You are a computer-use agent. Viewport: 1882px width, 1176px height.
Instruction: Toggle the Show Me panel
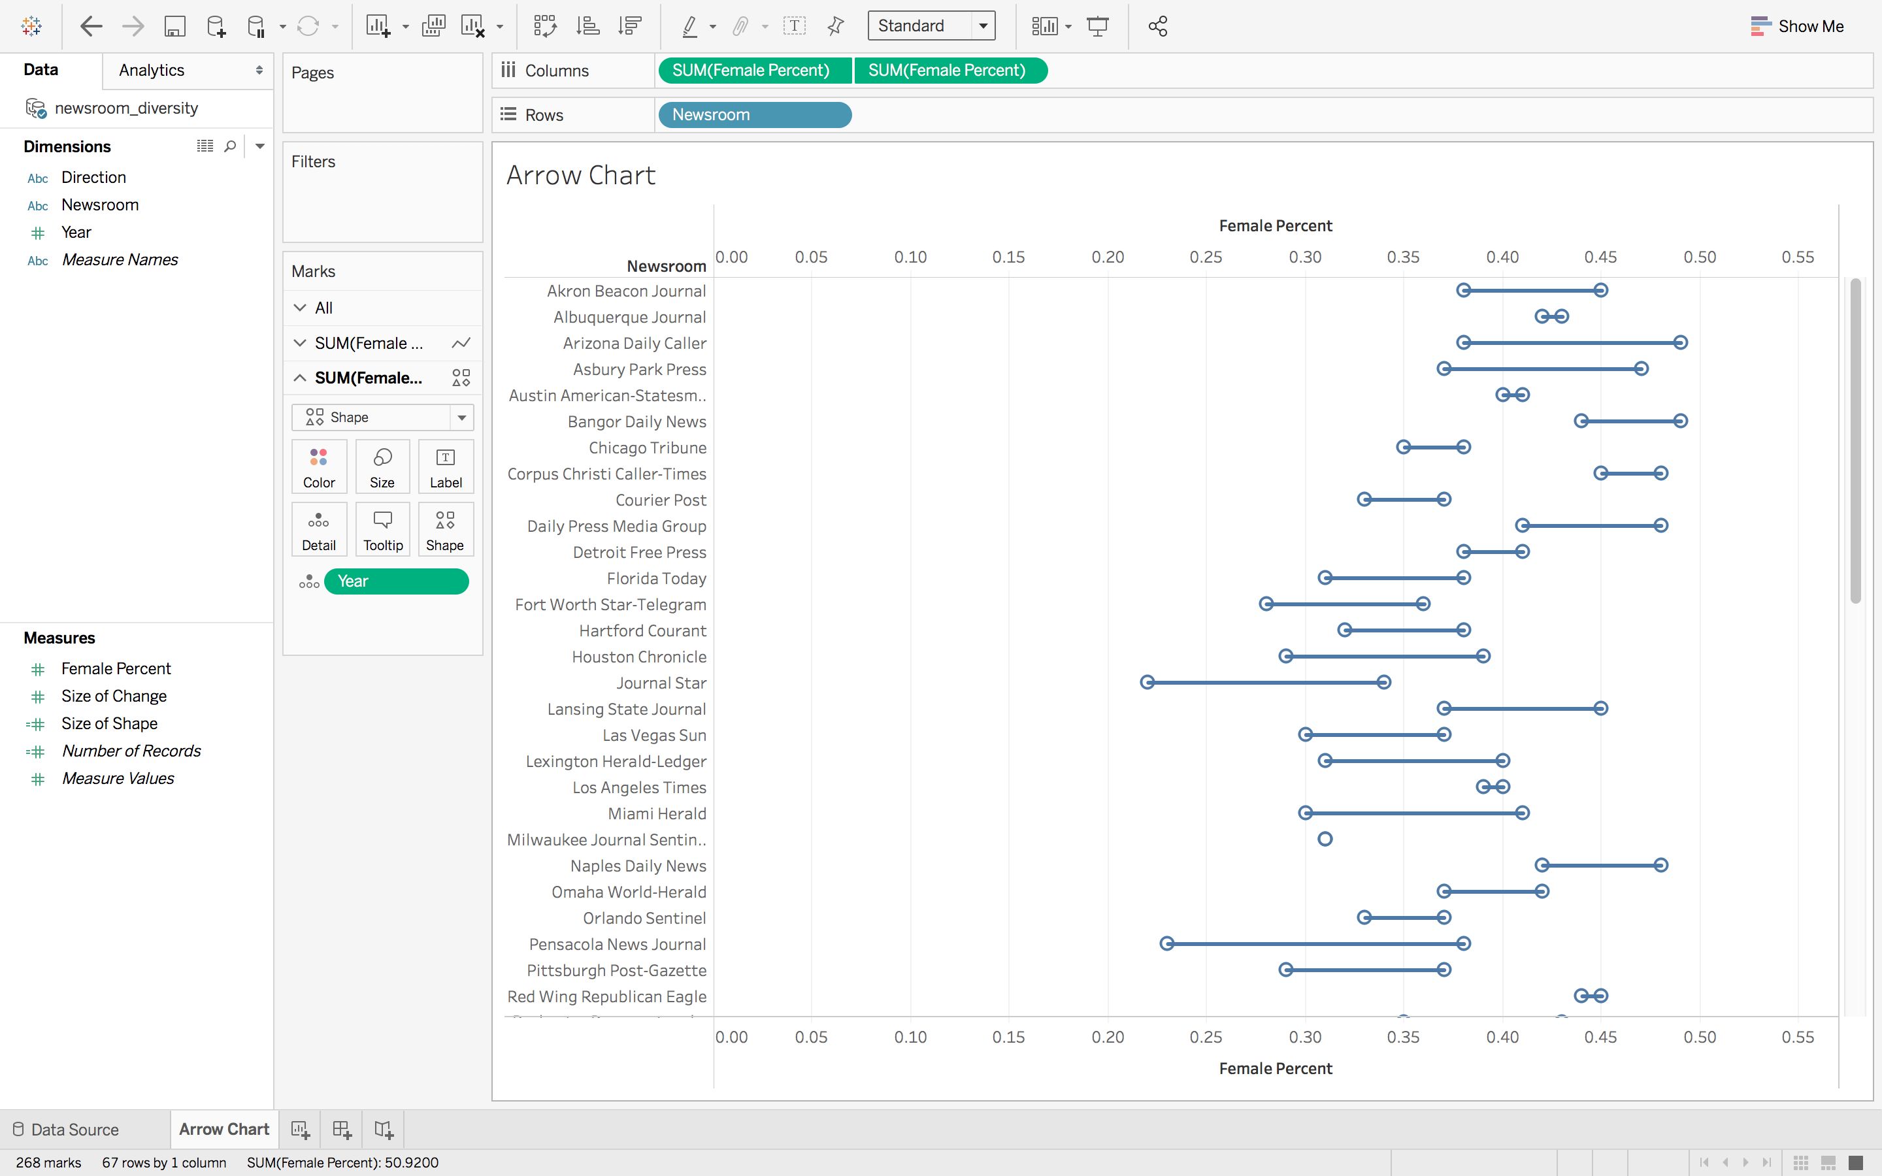pyautogui.click(x=1796, y=26)
